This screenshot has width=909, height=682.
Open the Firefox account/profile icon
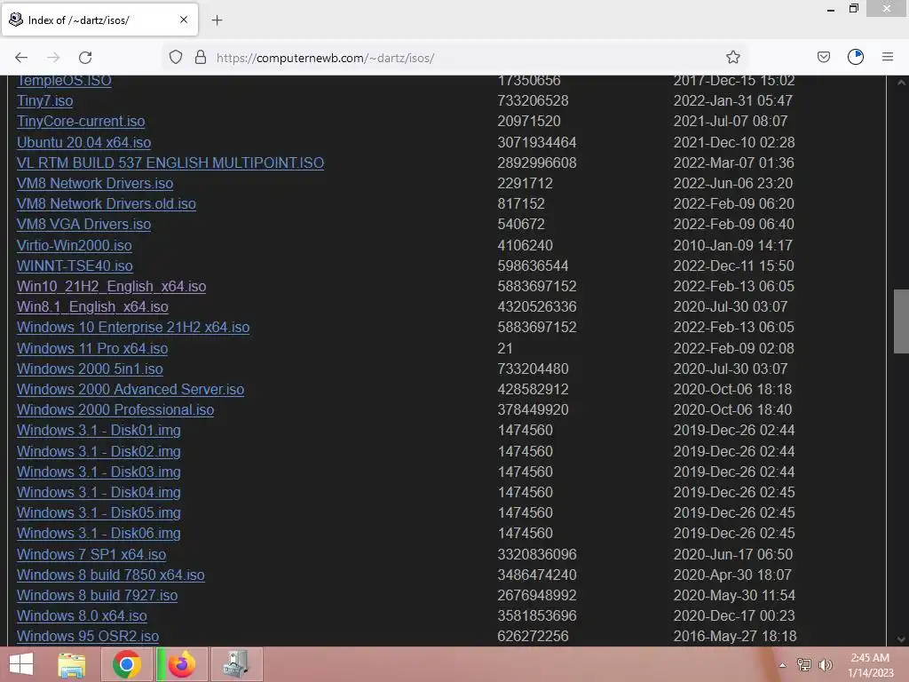856,57
